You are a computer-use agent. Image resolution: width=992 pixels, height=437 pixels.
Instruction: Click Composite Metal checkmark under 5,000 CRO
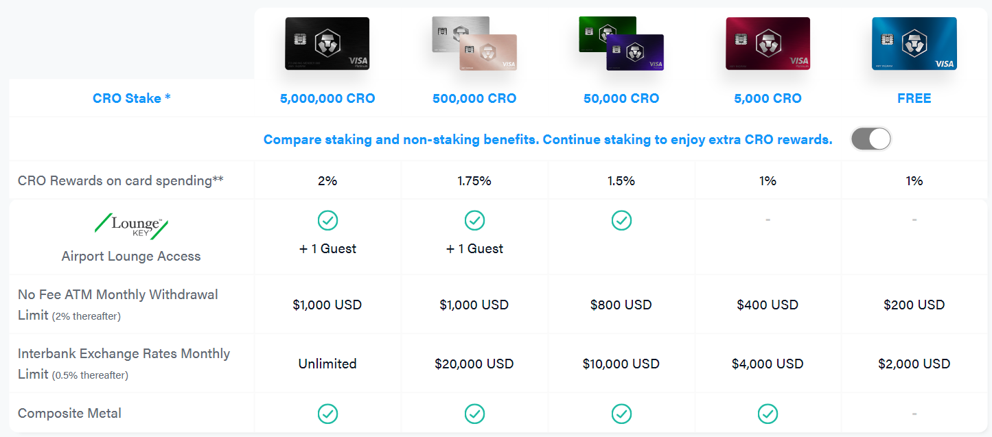tap(768, 414)
